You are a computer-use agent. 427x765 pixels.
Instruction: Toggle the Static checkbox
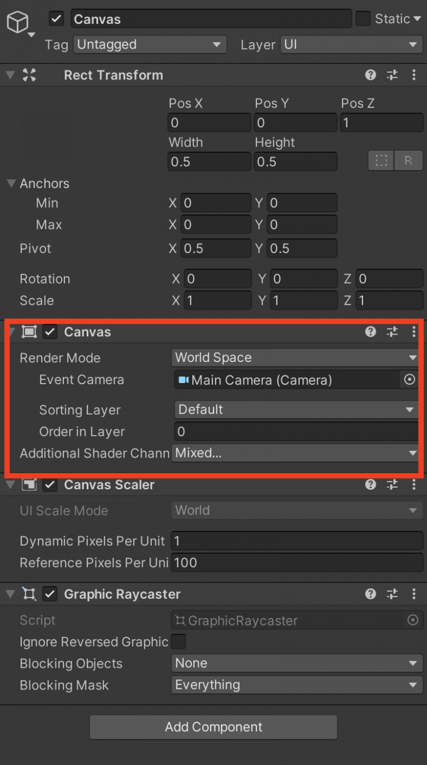click(x=364, y=18)
